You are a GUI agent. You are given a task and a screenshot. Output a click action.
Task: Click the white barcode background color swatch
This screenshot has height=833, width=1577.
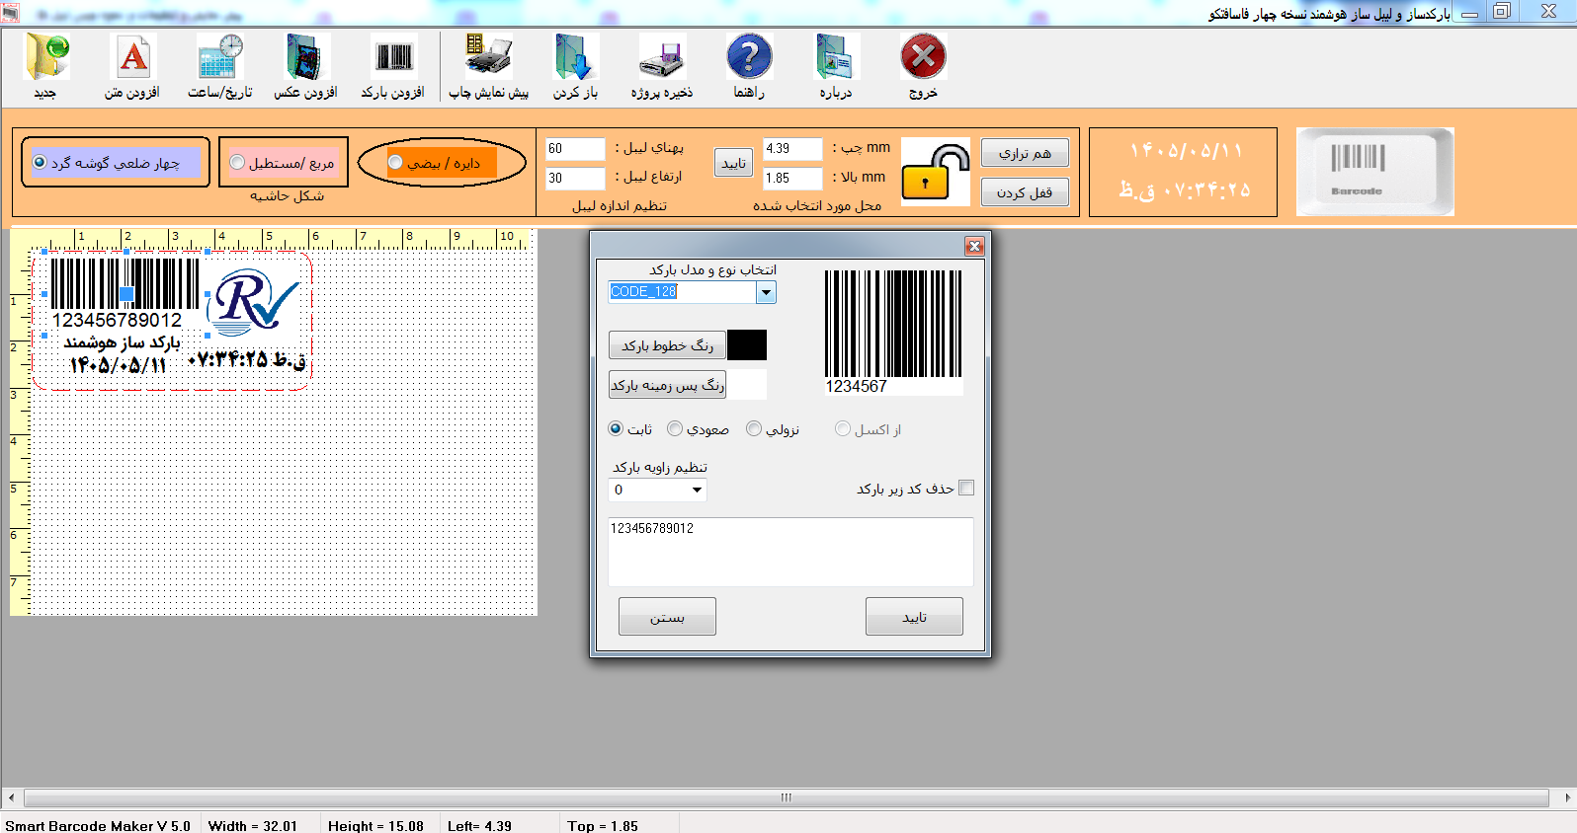[747, 384]
